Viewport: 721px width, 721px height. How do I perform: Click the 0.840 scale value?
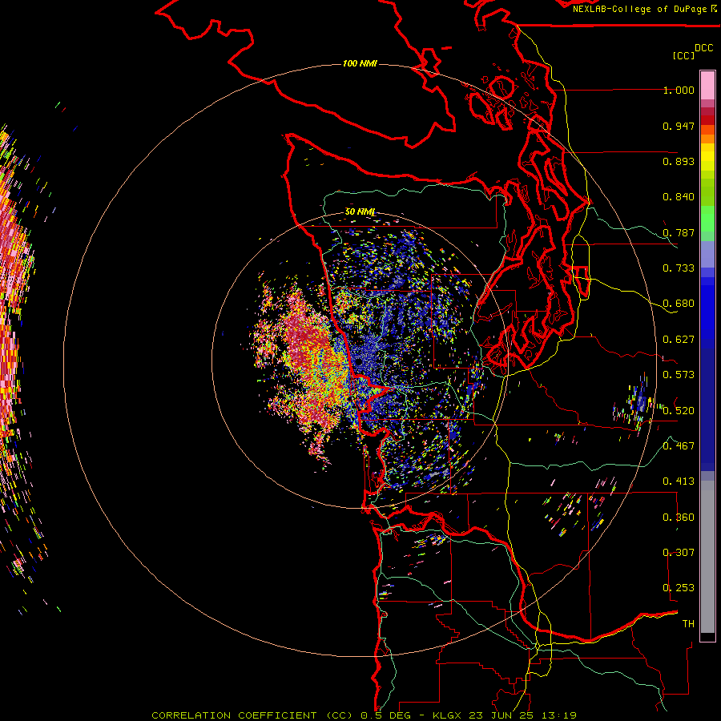click(679, 197)
